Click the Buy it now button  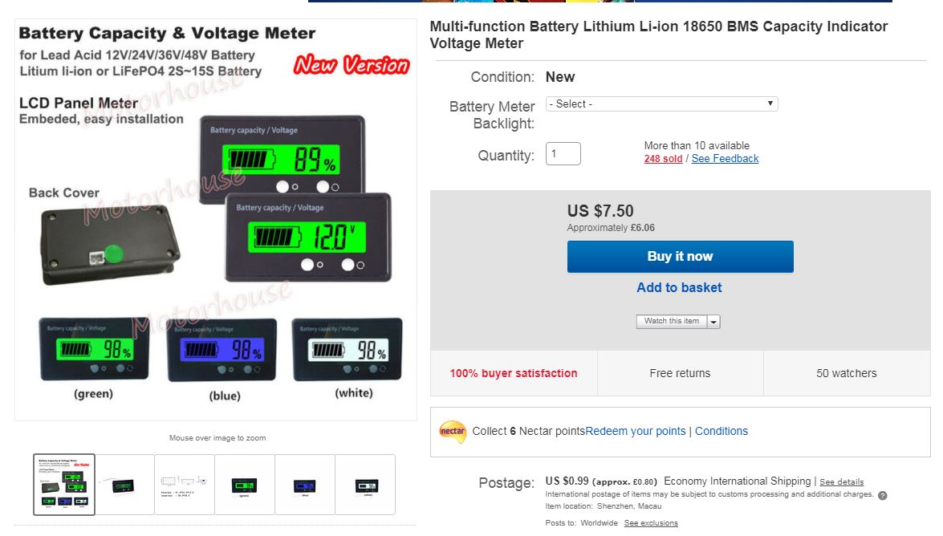pos(681,257)
